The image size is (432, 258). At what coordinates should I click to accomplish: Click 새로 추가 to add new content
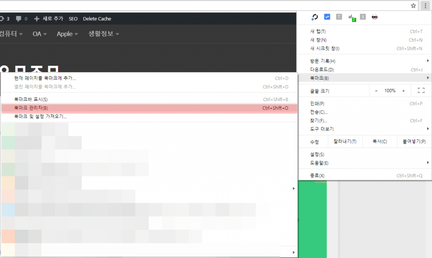coord(50,19)
